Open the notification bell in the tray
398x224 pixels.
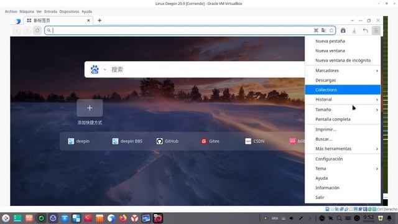pyautogui.click(x=389, y=218)
